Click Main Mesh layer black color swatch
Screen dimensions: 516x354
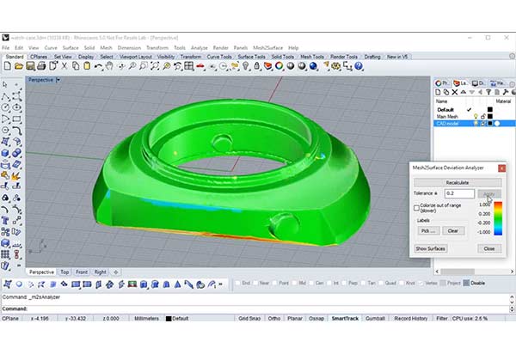489,116
